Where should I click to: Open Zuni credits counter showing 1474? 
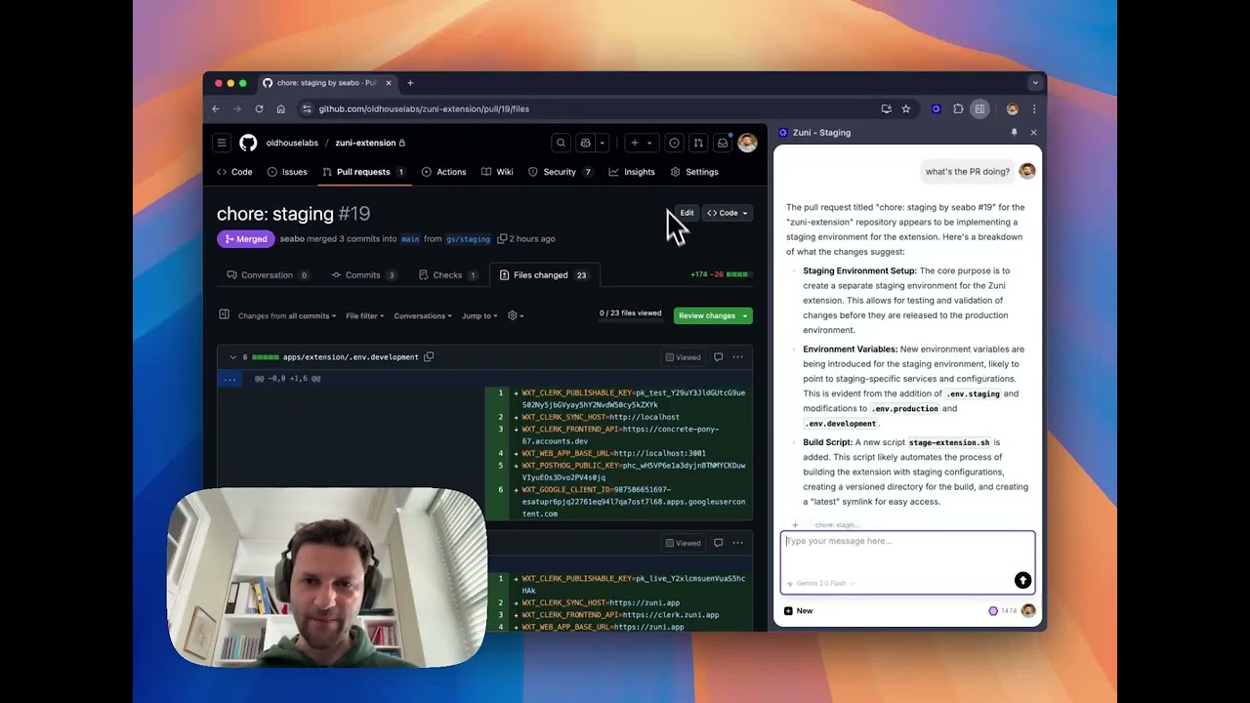tap(1003, 611)
